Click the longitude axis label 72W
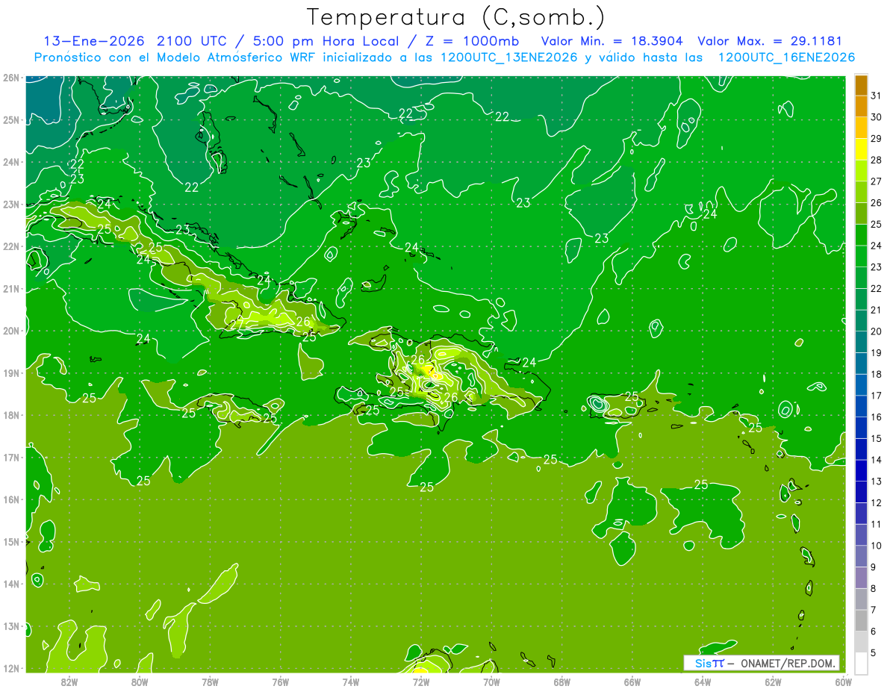896x692 pixels. (420, 682)
